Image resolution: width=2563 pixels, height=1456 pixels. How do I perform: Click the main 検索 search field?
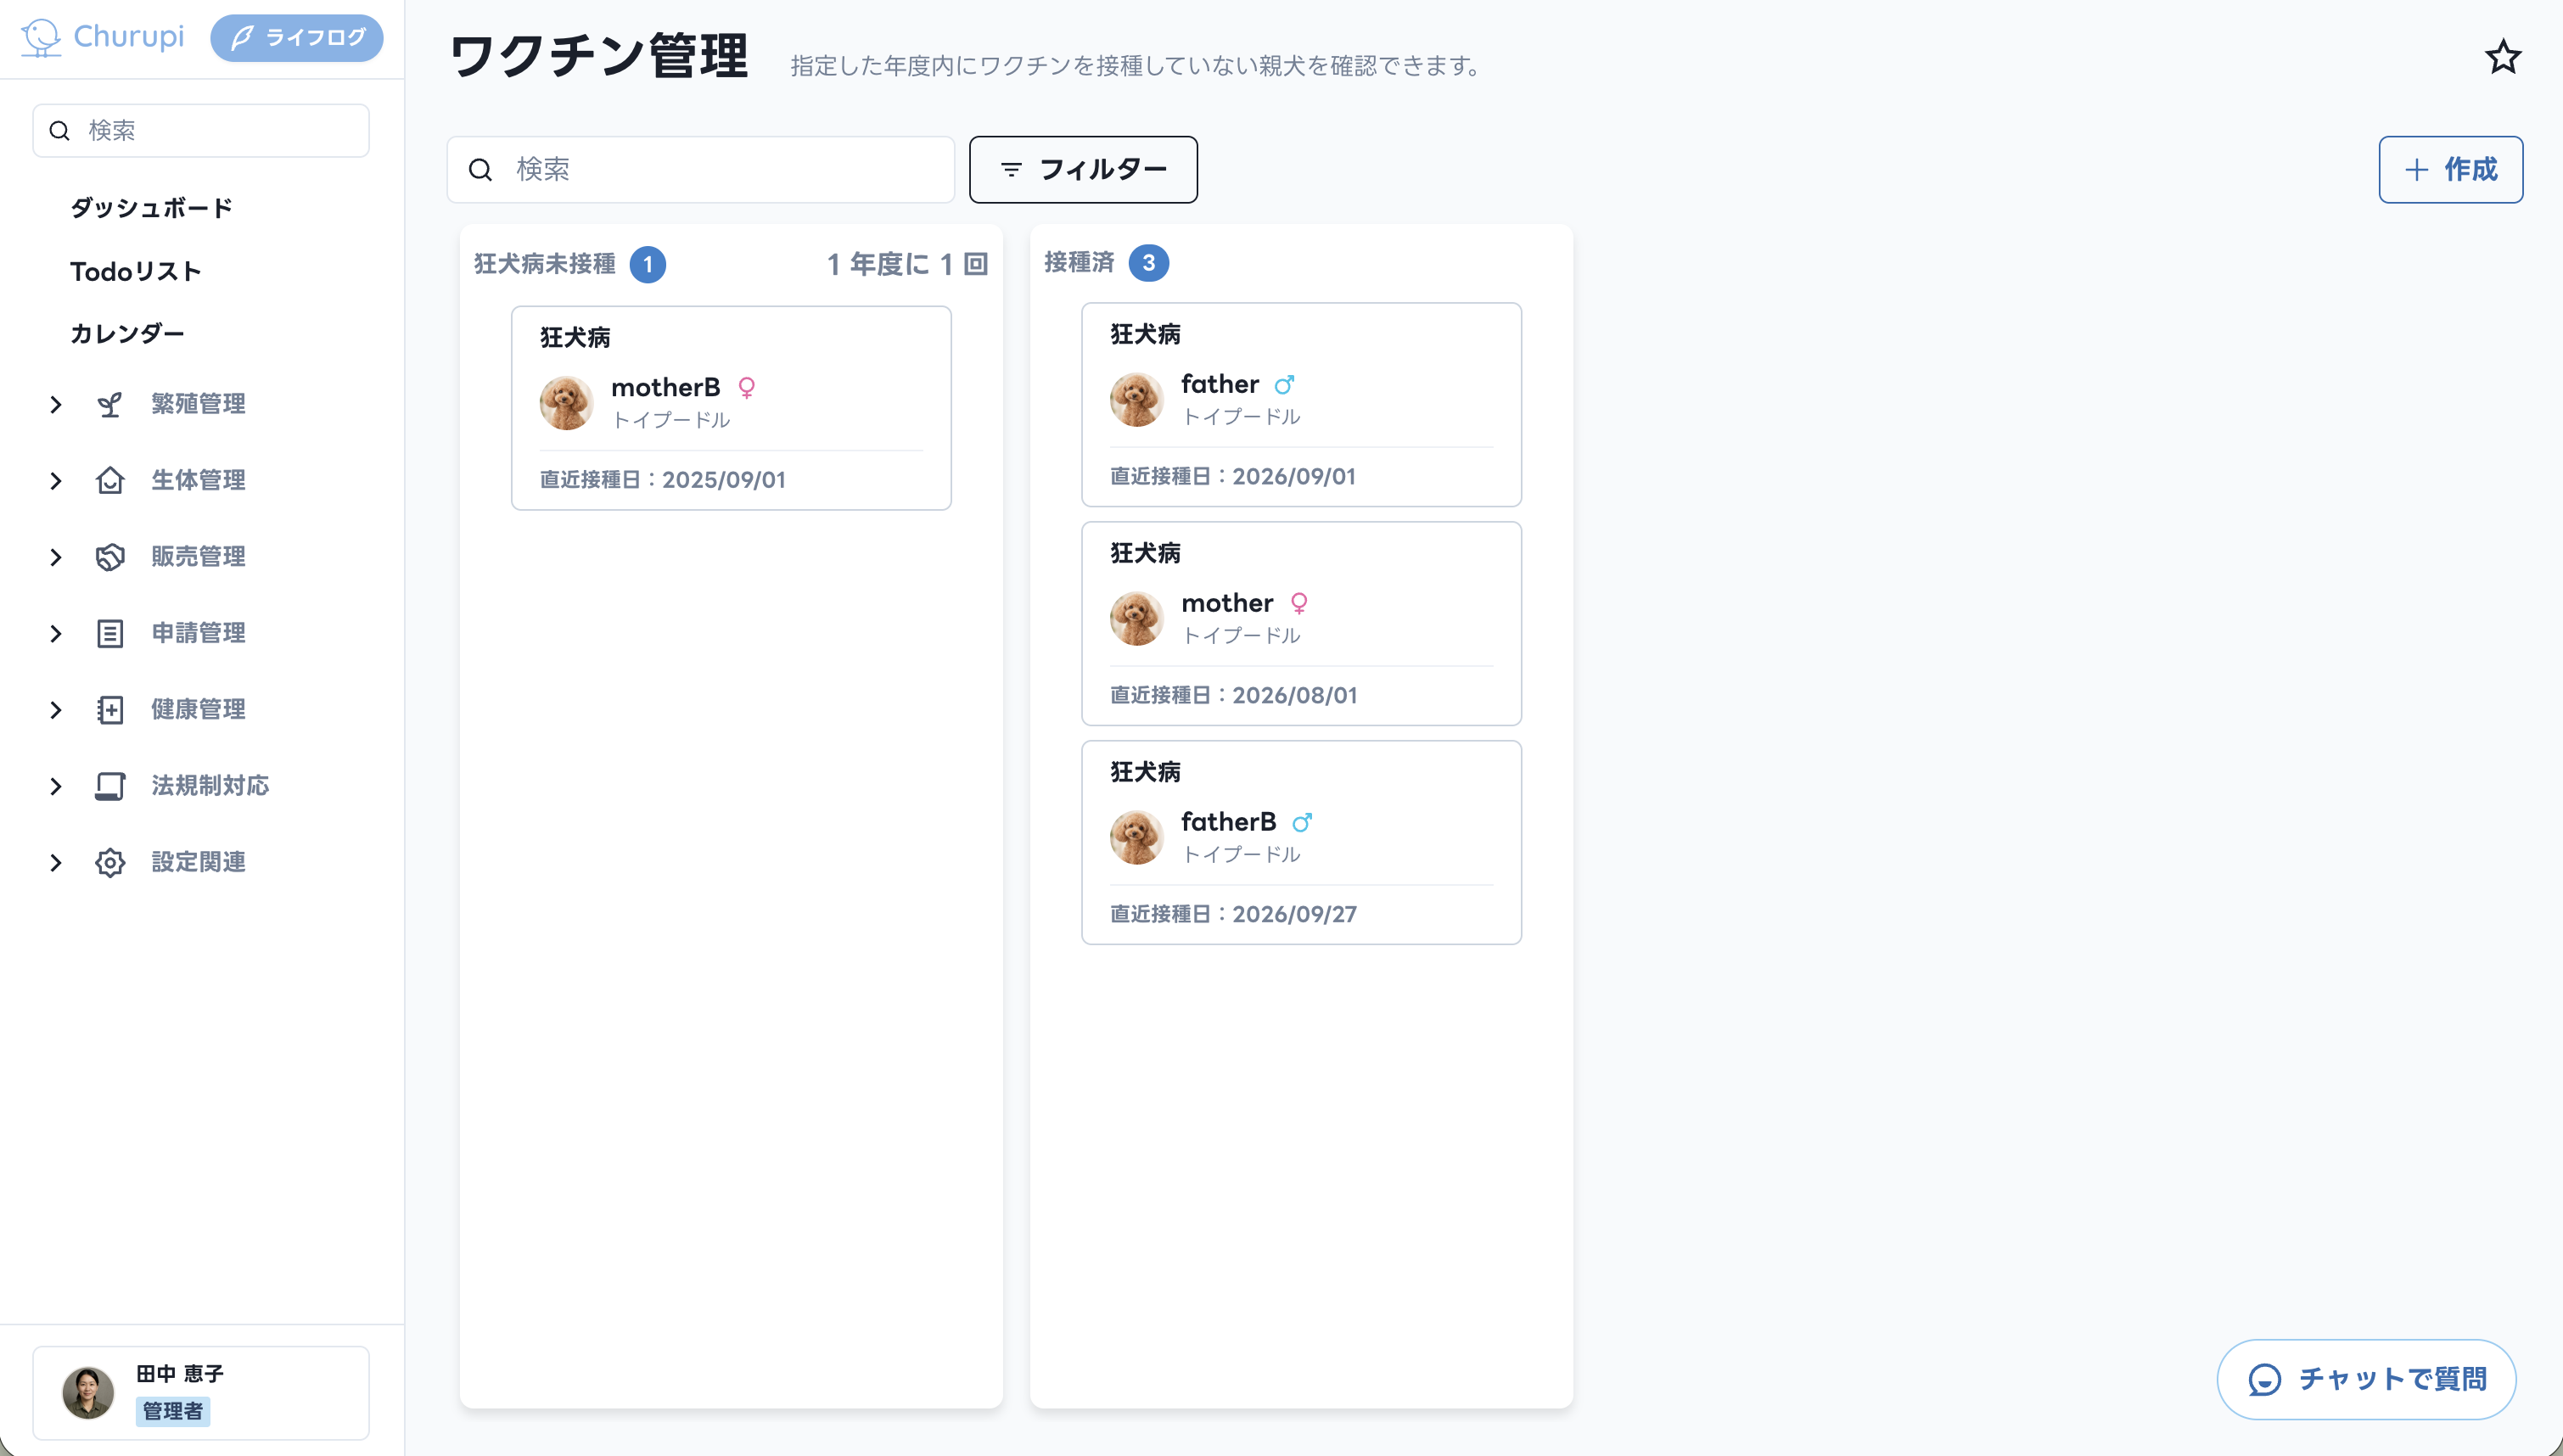(x=700, y=169)
